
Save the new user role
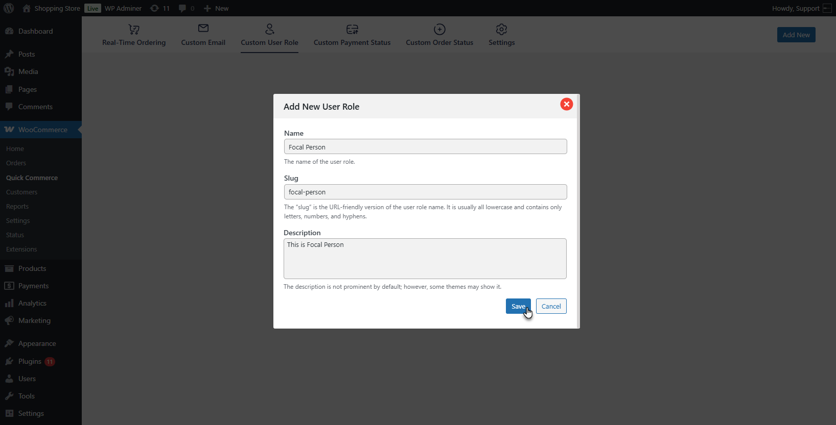coord(518,306)
